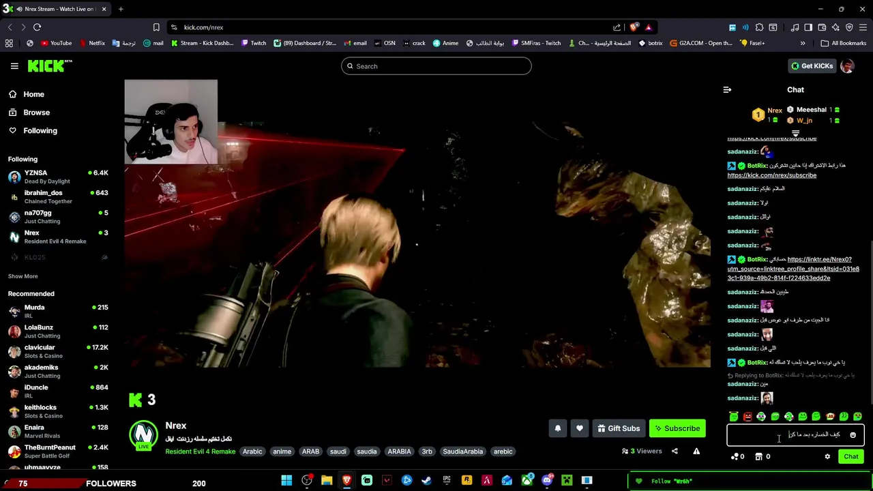
Task: Click in the Kick search field
Action: 436,66
